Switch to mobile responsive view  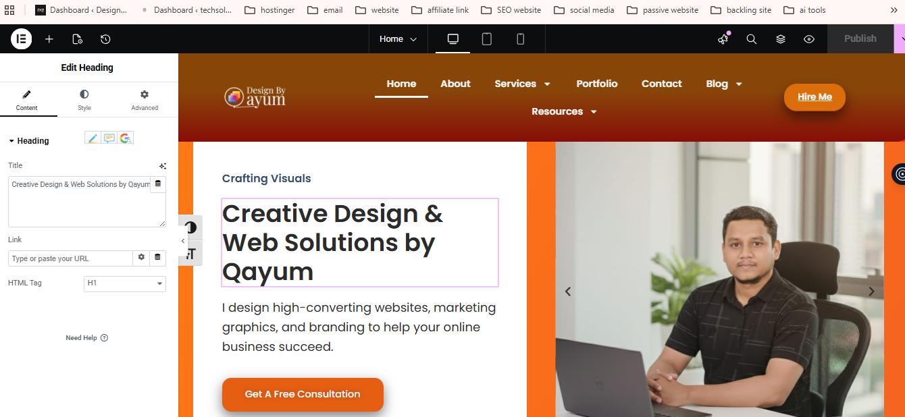point(520,39)
